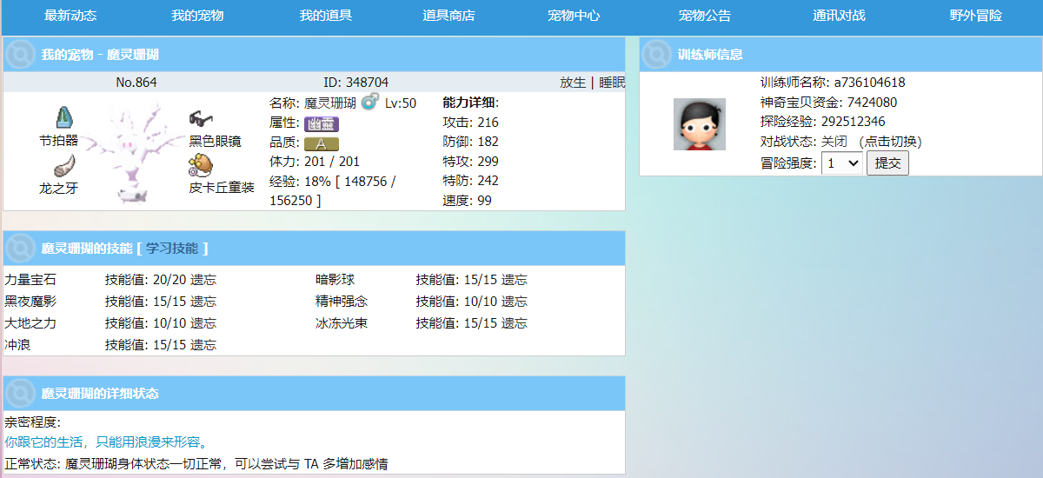Click the 黑色眼镜 item label

point(215,141)
